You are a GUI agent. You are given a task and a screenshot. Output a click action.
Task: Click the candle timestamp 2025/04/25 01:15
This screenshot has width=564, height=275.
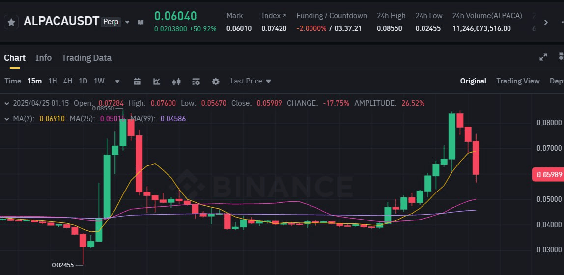[41, 103]
